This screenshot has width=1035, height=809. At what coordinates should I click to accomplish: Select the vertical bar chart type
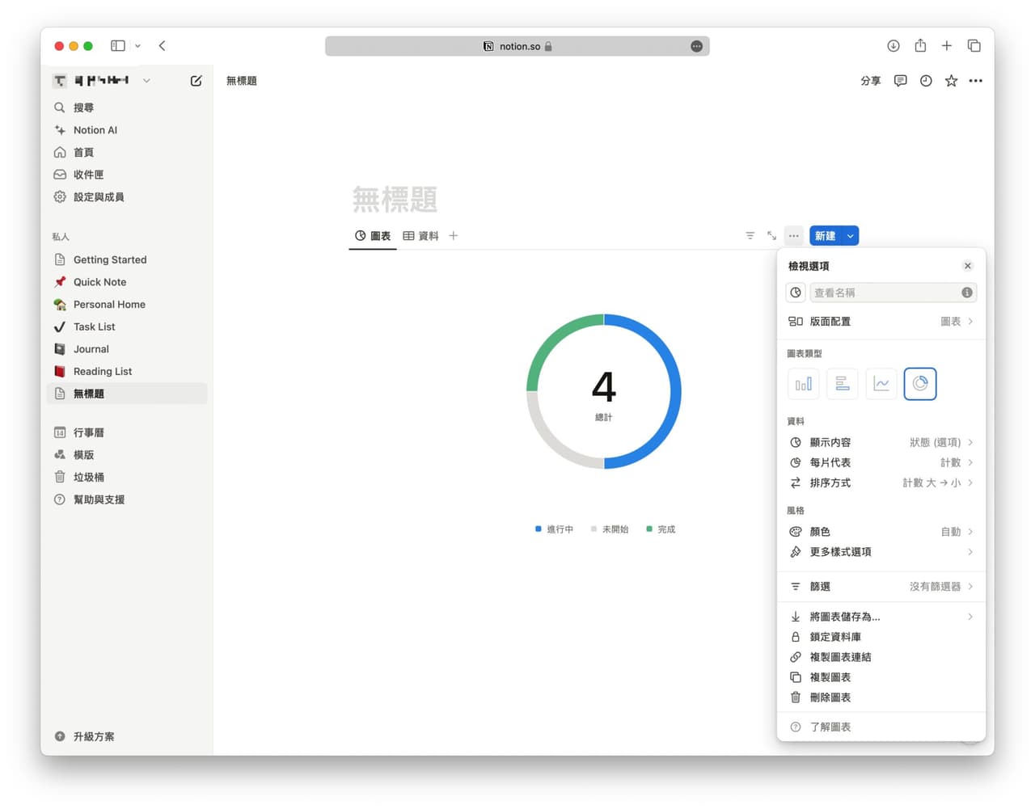pyautogui.click(x=803, y=384)
